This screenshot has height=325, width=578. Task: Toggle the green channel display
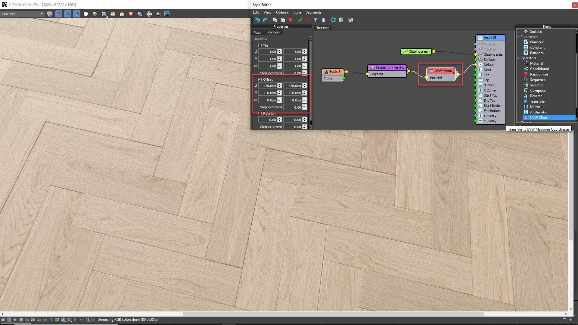click(x=68, y=14)
